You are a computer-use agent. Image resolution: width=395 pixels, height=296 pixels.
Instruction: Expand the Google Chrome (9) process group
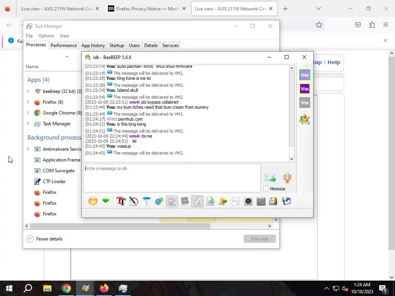coord(28,113)
